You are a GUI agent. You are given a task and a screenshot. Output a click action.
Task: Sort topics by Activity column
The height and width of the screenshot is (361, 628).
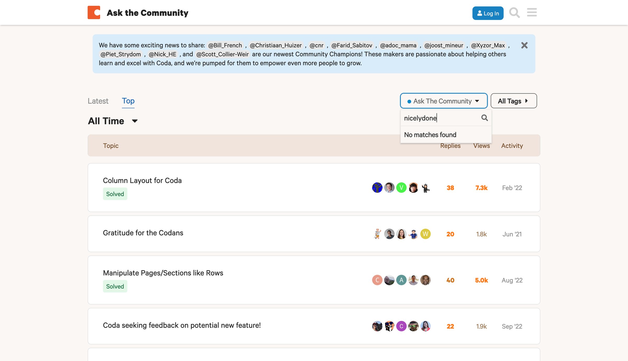pos(512,146)
